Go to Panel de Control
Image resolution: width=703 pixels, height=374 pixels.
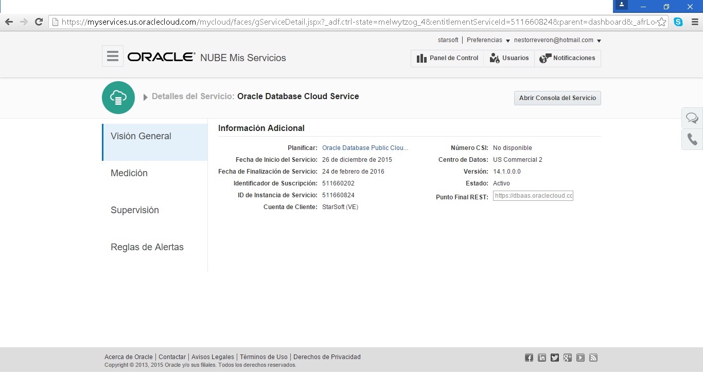point(448,58)
